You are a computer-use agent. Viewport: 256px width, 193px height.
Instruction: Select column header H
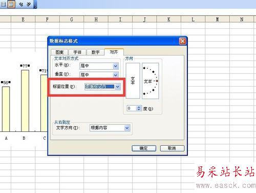click(x=96, y=20)
